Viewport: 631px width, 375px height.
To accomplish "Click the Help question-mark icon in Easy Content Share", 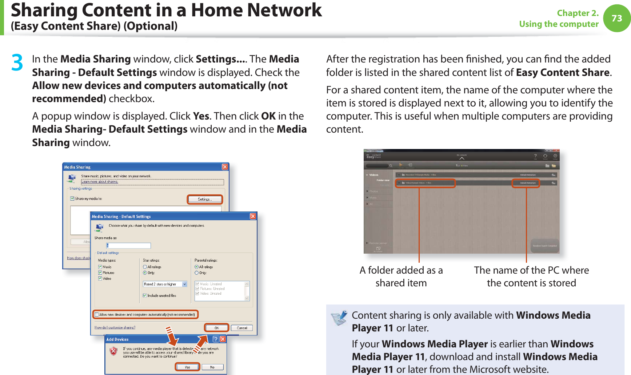I will tap(535, 156).
